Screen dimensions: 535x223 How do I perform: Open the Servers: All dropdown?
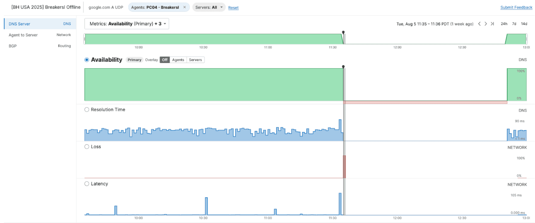209,7
